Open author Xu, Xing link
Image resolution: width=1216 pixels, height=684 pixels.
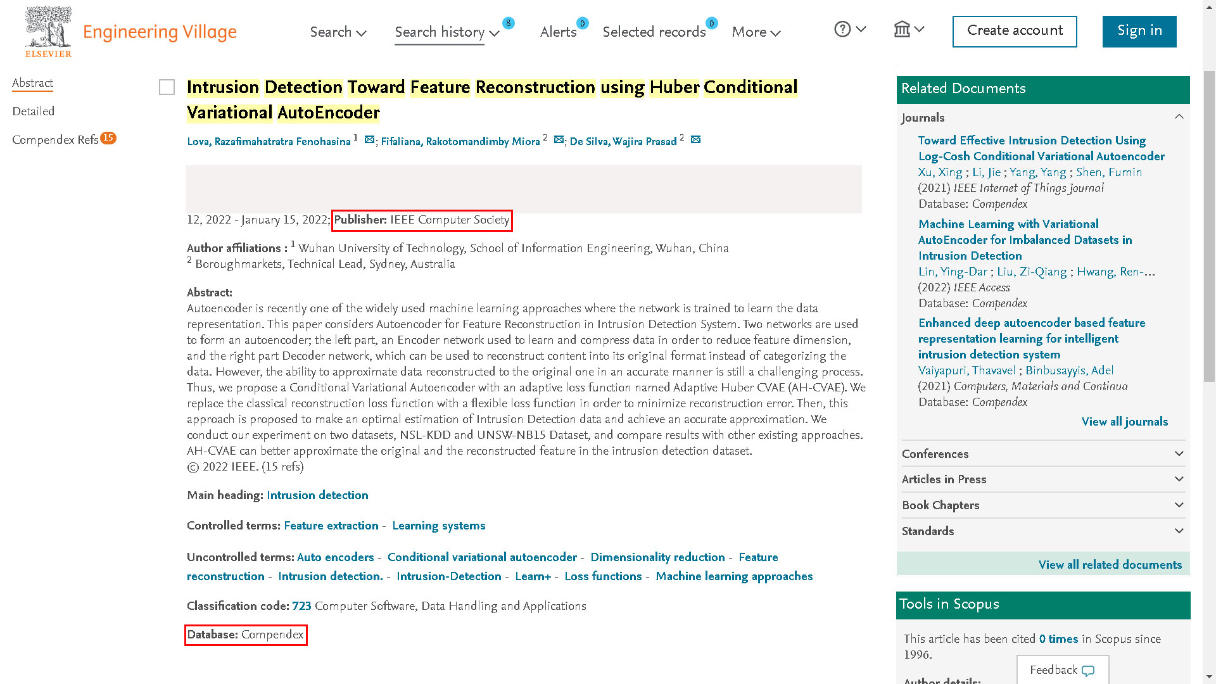(x=940, y=172)
